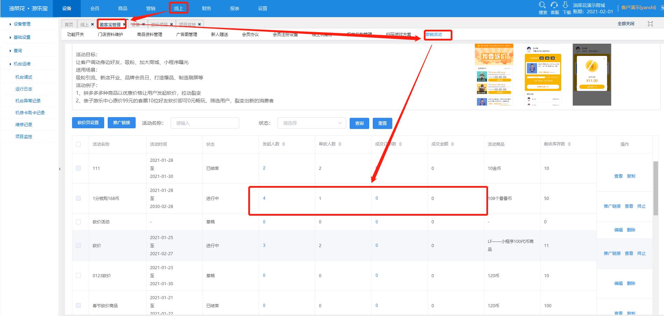Select the 广告图管理 sub-tab

tap(187, 34)
